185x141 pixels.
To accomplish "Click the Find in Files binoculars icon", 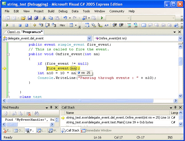I will [x=37, y=113].
